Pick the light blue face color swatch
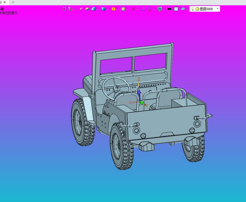This screenshot has height=202, width=246. tap(176, 9)
